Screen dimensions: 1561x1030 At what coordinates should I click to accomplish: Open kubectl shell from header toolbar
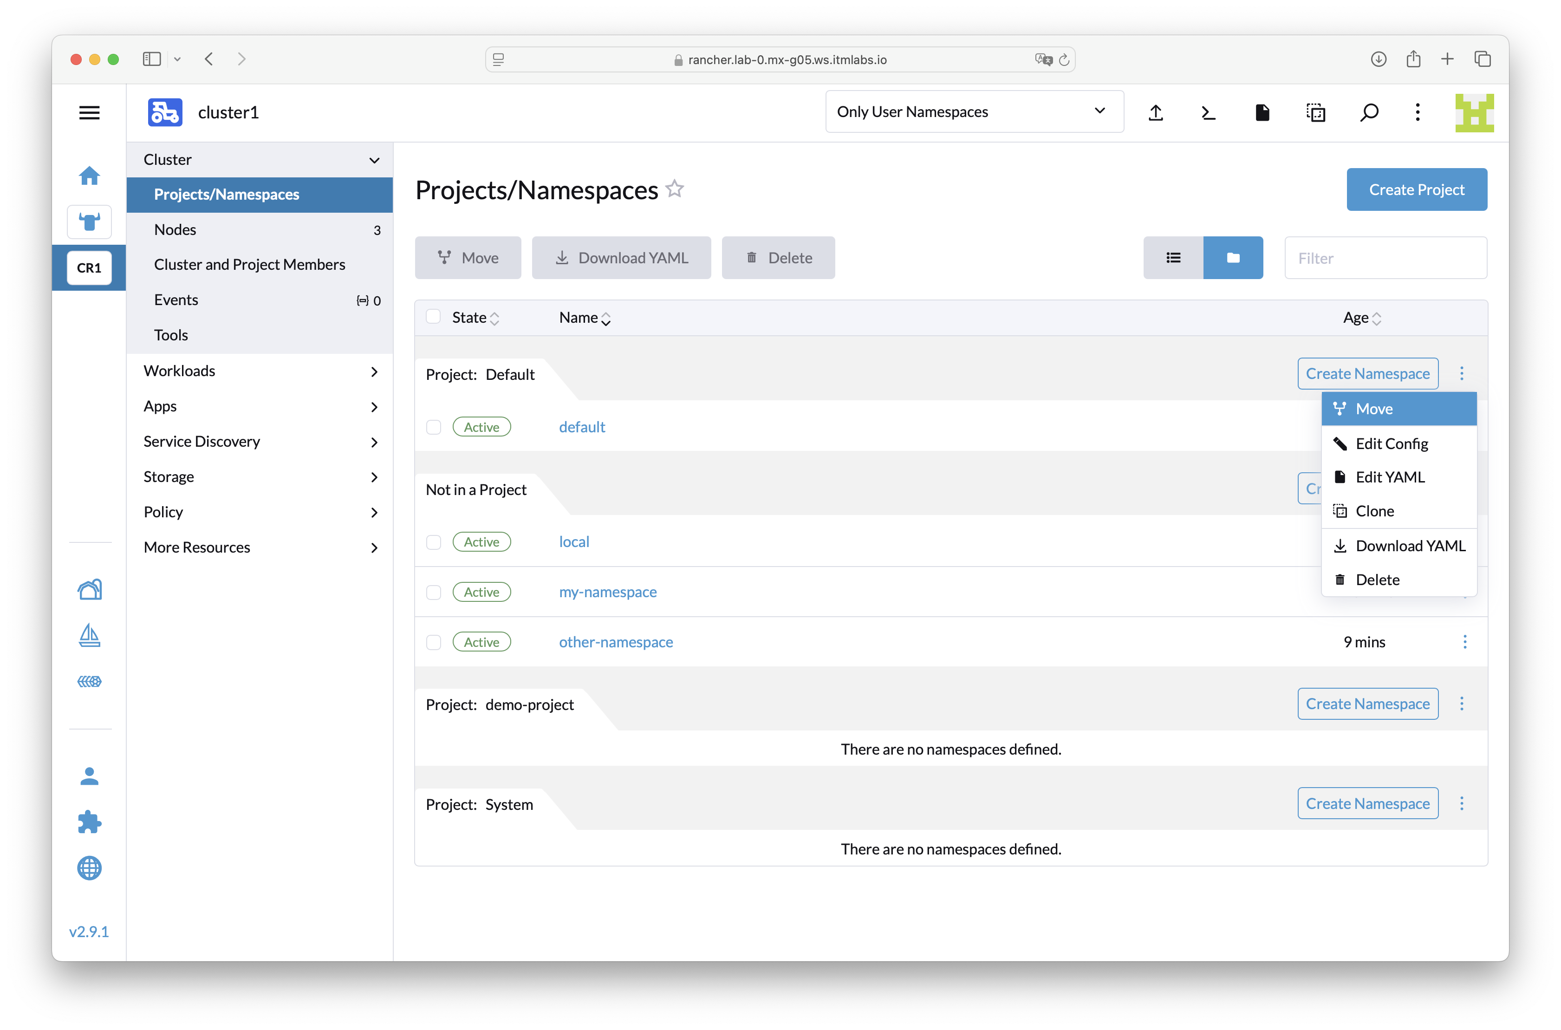pyautogui.click(x=1208, y=112)
